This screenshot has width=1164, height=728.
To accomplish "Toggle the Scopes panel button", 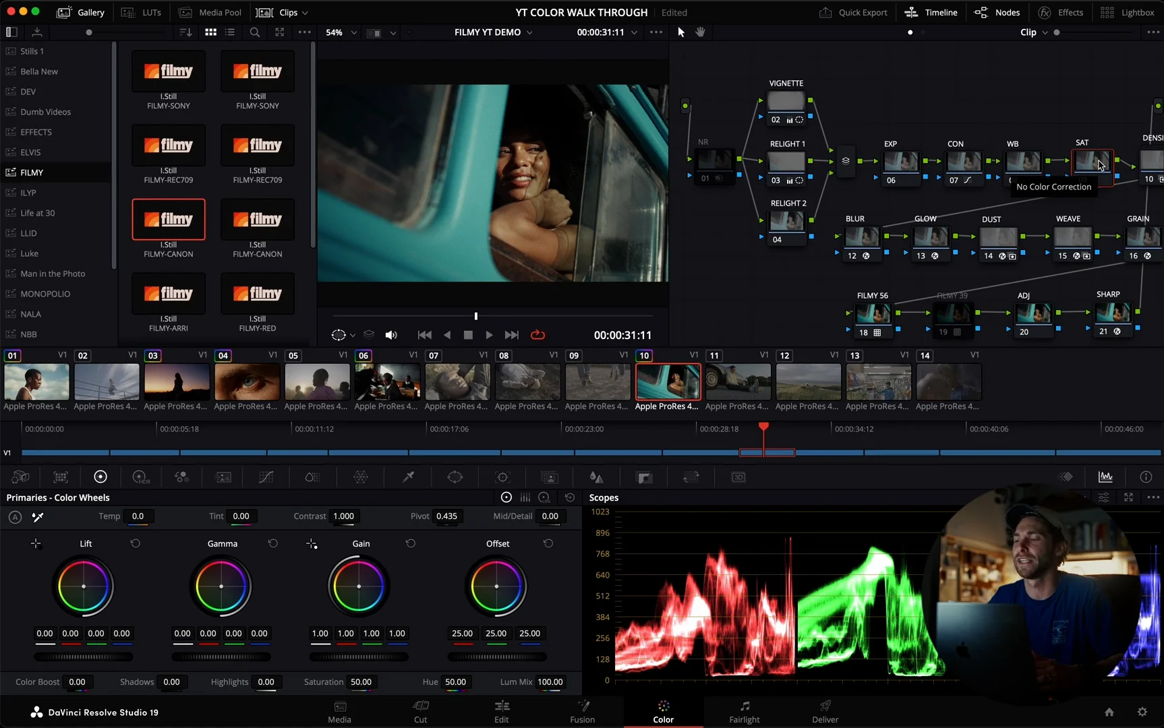I will 1105,477.
